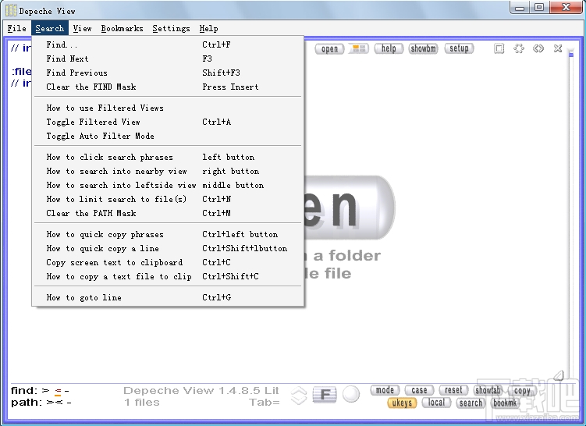Click the single window square icon

point(499,48)
